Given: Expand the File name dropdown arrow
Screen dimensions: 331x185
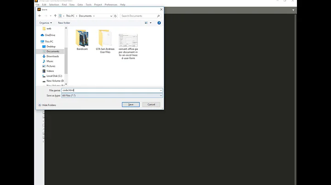Looking at the screenshot, I should coord(161,90).
